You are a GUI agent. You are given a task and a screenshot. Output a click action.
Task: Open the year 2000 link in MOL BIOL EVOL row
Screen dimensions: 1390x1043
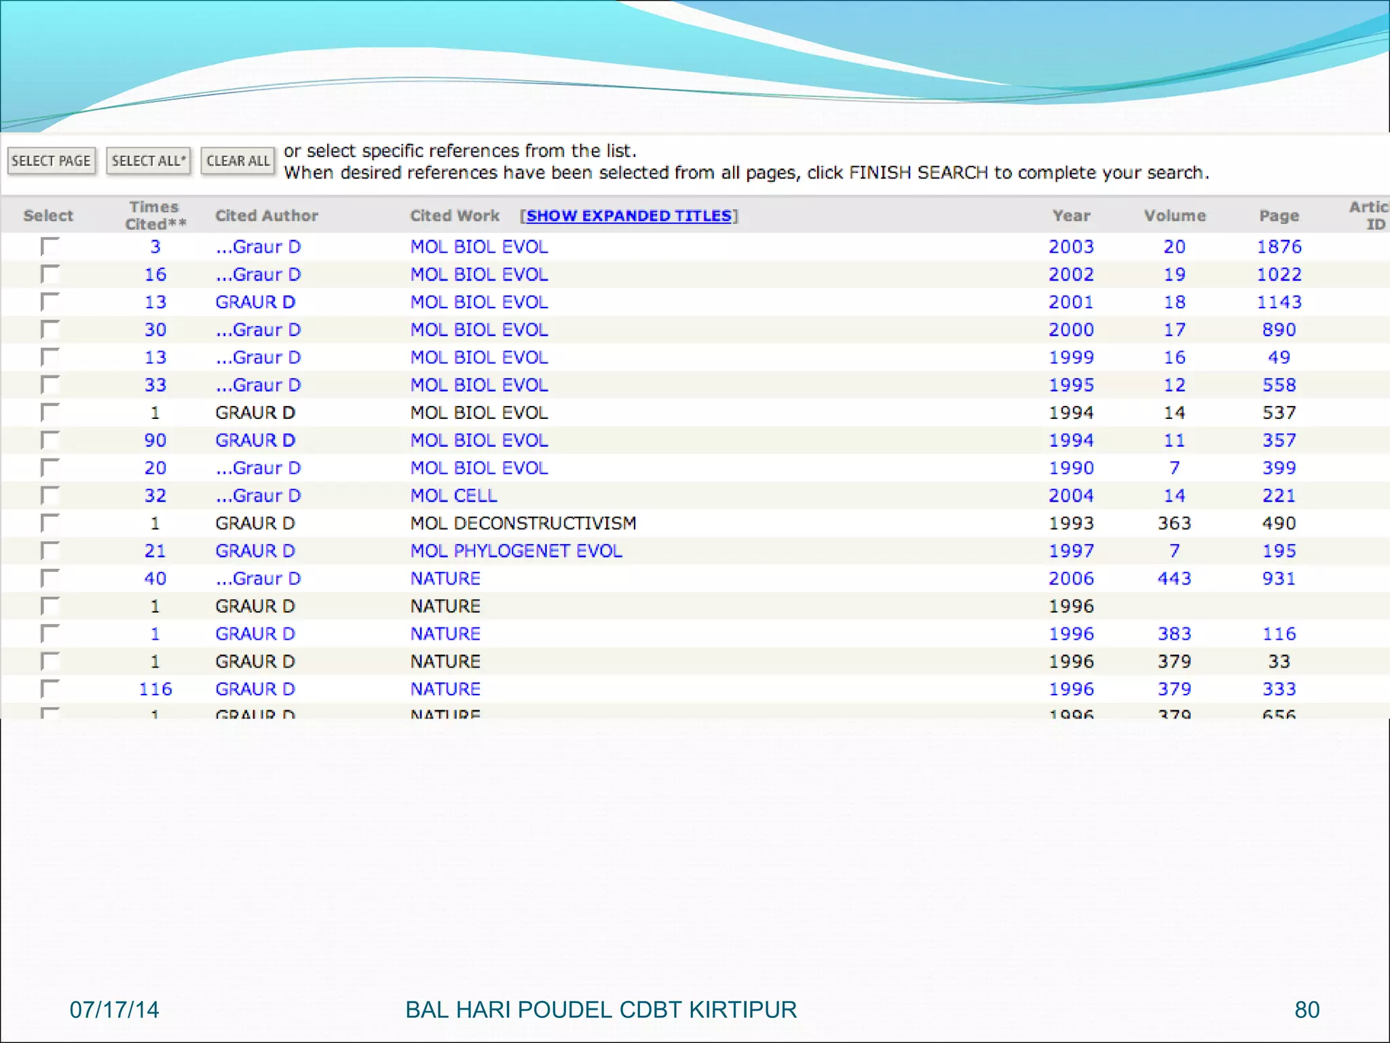(1071, 330)
